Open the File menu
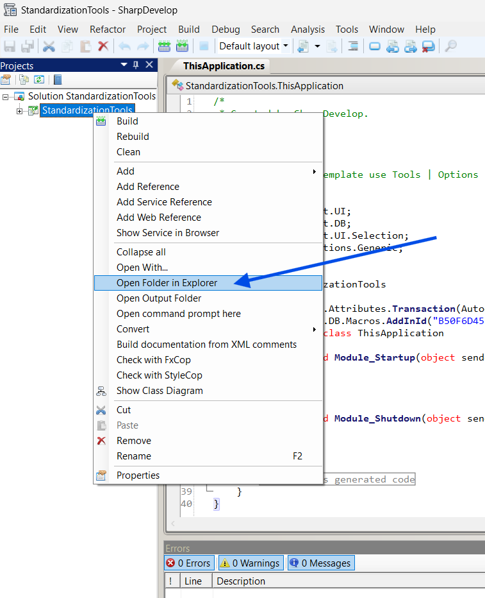The image size is (485, 598). [11, 30]
